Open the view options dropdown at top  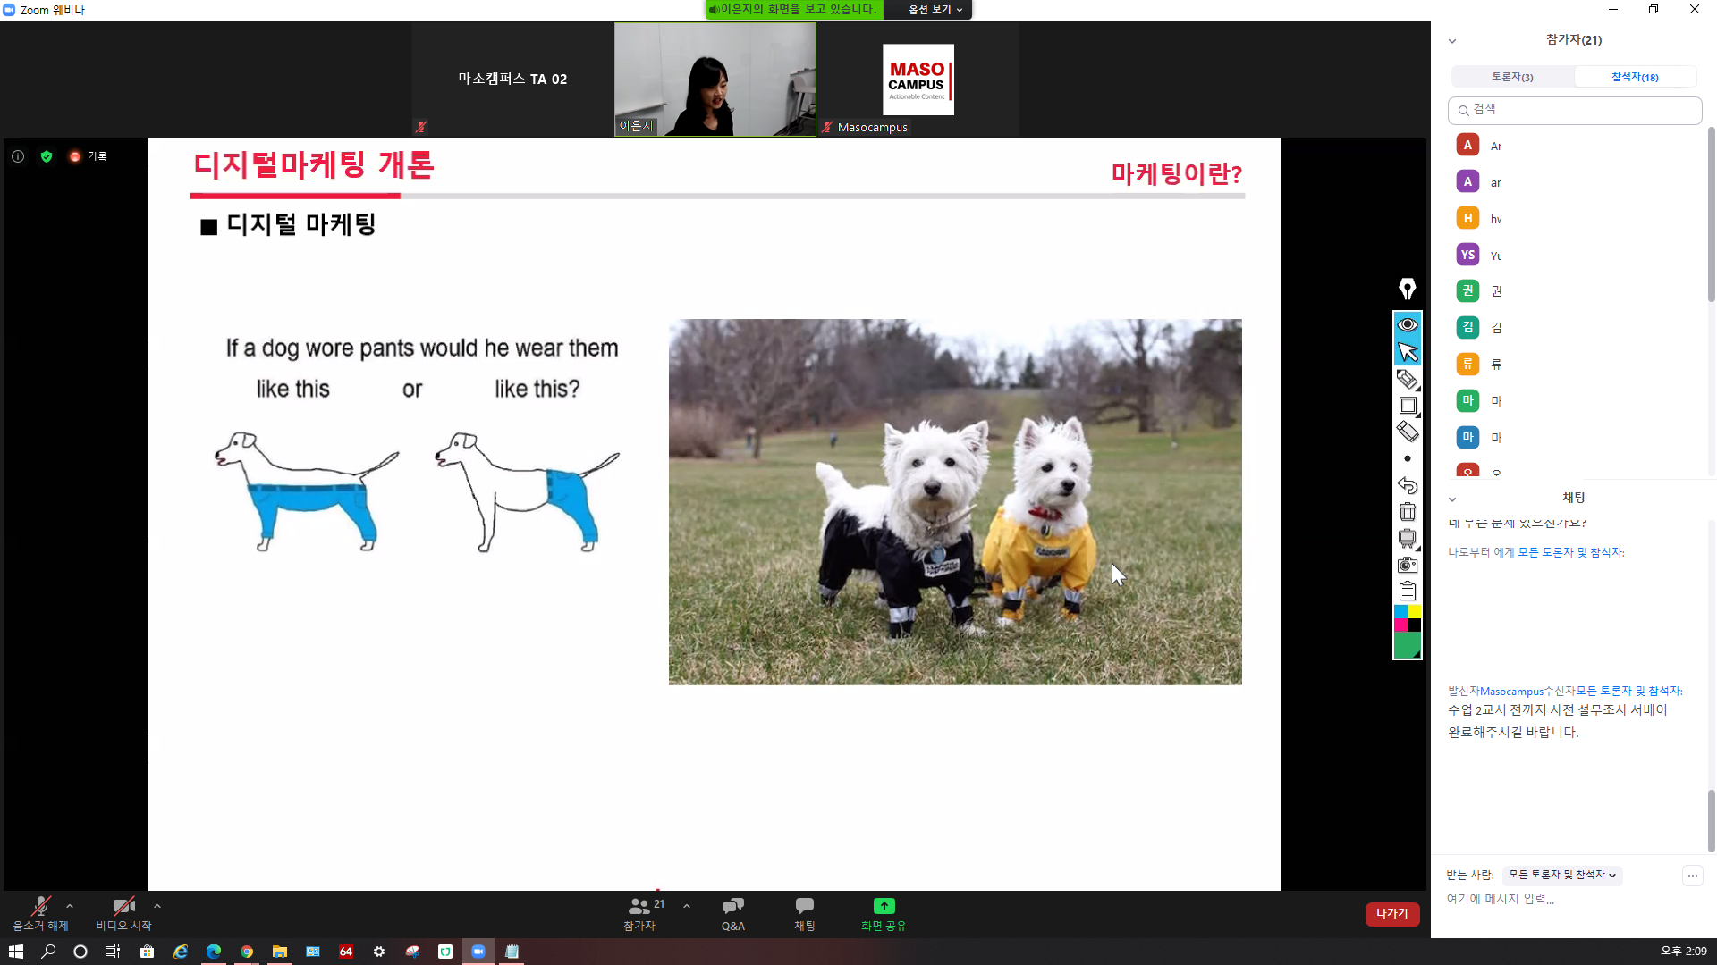935,10
